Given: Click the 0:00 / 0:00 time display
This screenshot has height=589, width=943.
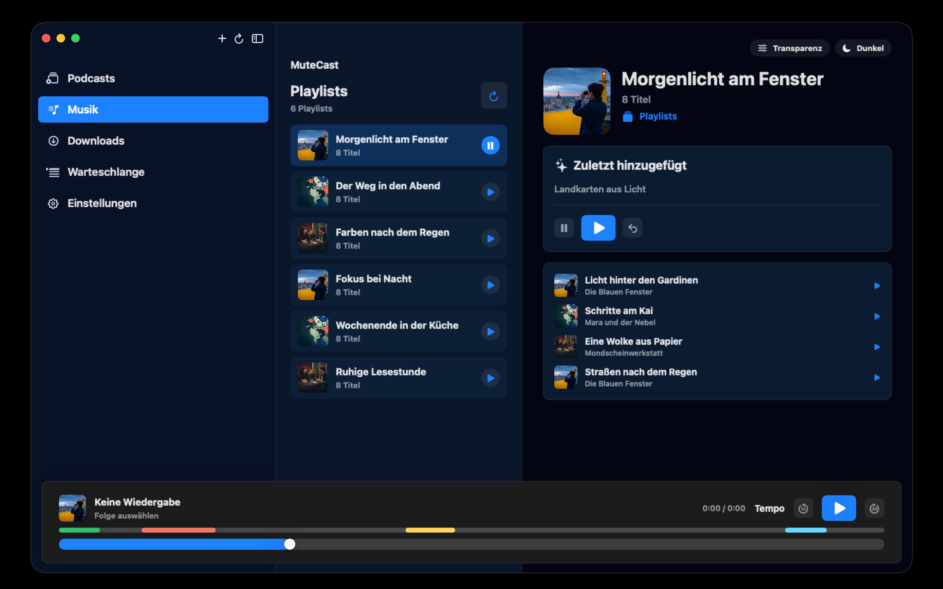Looking at the screenshot, I should [x=724, y=509].
